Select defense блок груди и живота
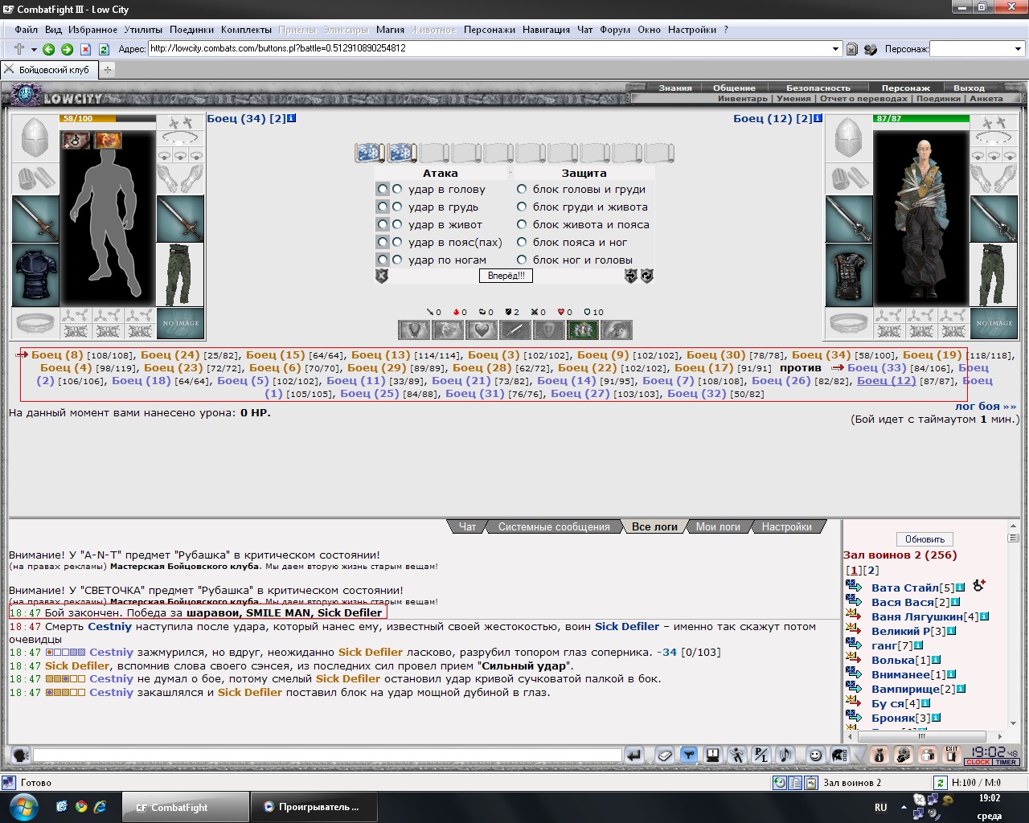Viewport: 1029px width, 823px height. (x=522, y=207)
